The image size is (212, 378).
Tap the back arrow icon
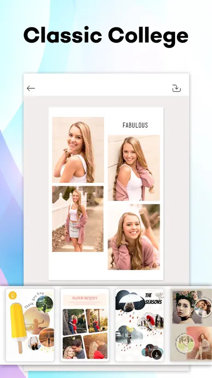pos(31,88)
